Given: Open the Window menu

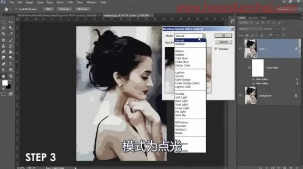Looking at the screenshot, I should (x=92, y=2).
